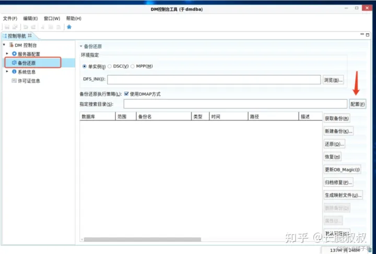Click the 新建备份(K)... button
Image resolution: width=376 pixels, height=254 pixels.
pos(338,131)
